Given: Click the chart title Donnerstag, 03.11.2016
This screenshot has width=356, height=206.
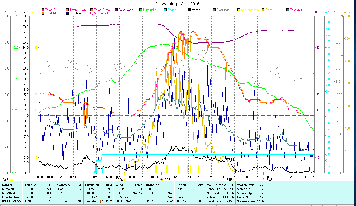Looking at the screenshot, I should pyautogui.click(x=178, y=4).
